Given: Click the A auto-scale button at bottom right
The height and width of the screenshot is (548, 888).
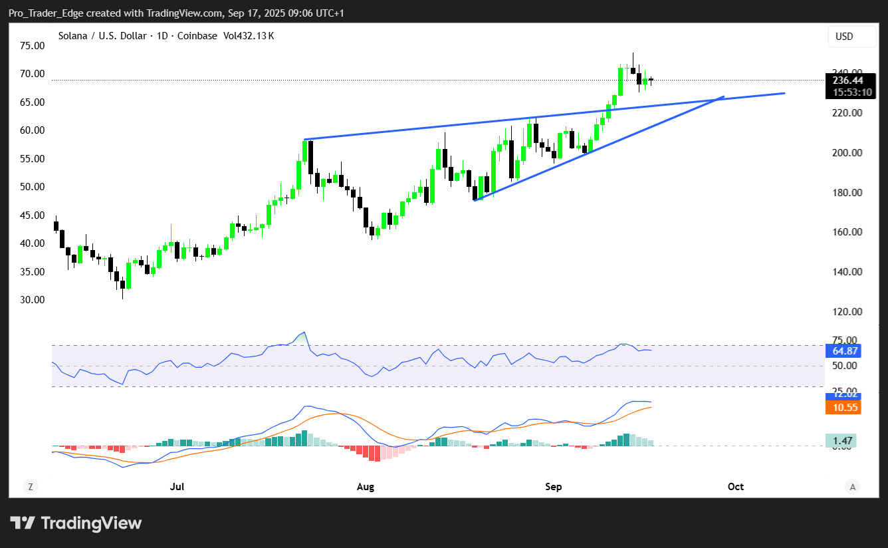Looking at the screenshot, I should click(x=853, y=487).
